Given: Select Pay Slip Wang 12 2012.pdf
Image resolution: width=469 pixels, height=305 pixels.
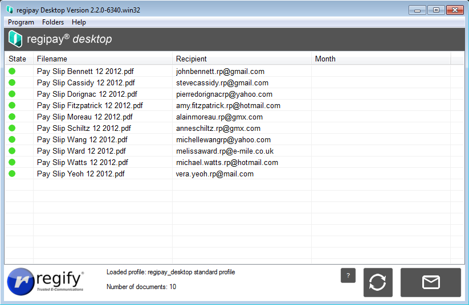Looking at the screenshot, I should (82, 140).
